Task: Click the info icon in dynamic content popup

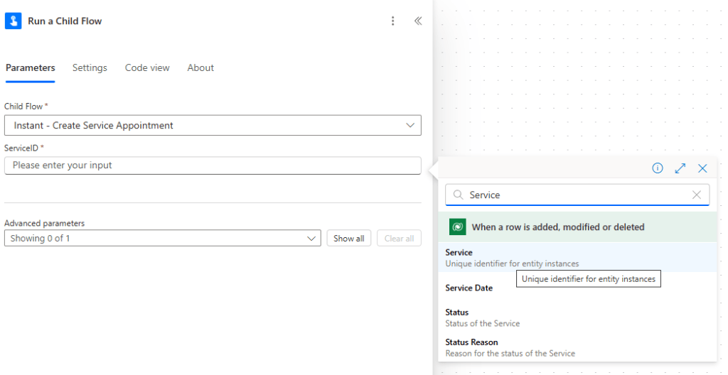Action: pyautogui.click(x=658, y=168)
